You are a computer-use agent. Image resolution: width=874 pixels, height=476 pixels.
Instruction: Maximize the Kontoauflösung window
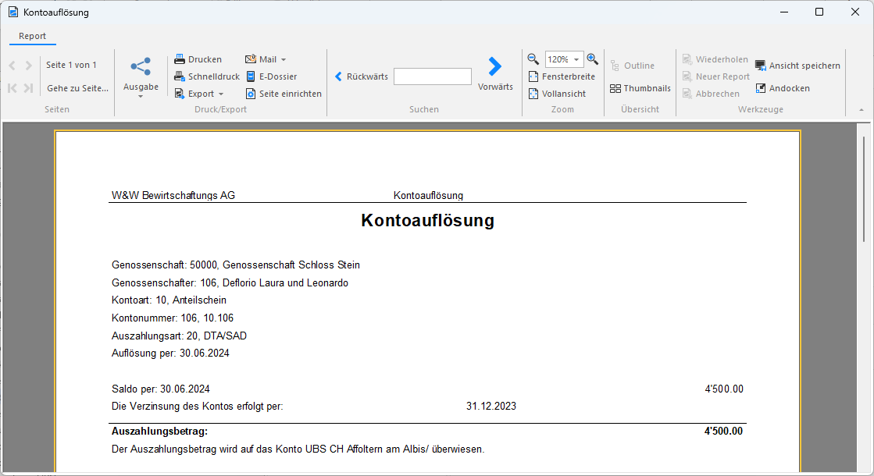(x=819, y=12)
